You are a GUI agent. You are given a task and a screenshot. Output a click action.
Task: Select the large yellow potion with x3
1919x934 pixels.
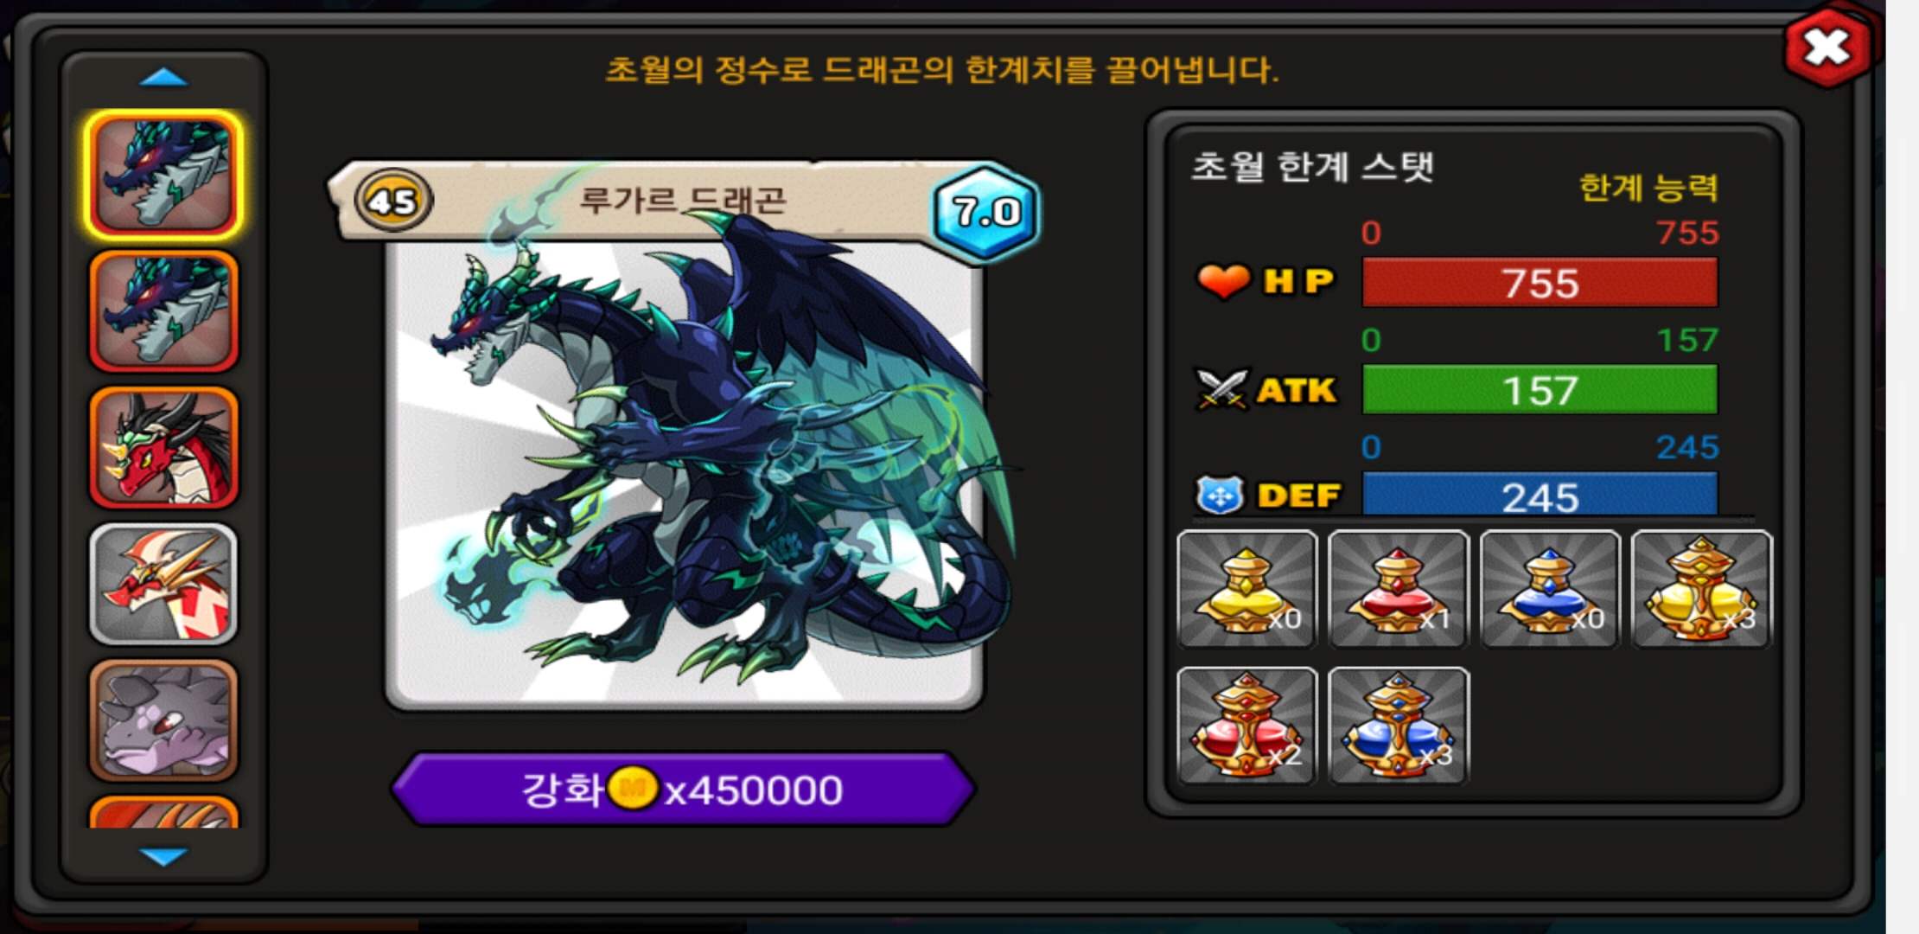1701,589
